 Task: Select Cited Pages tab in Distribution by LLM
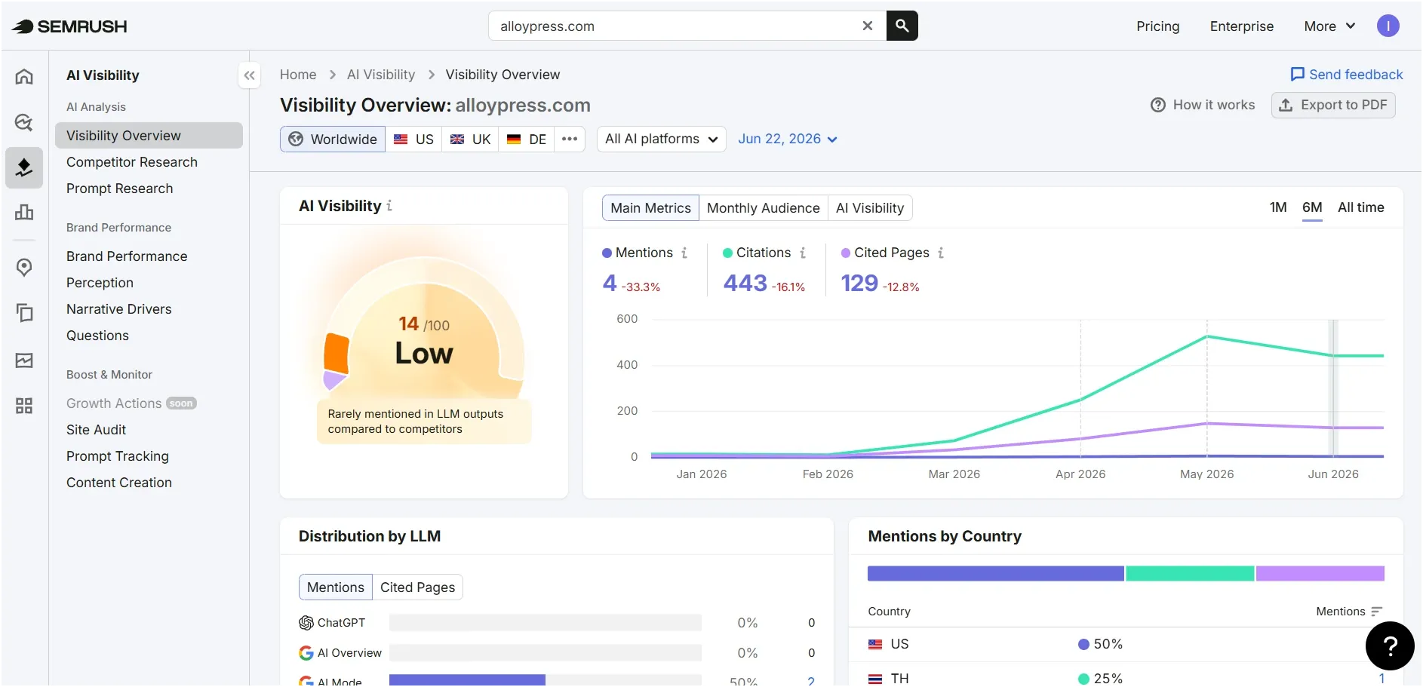(417, 587)
